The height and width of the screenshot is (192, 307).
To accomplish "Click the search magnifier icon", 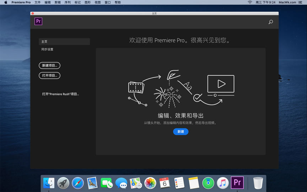I will 270,22.
